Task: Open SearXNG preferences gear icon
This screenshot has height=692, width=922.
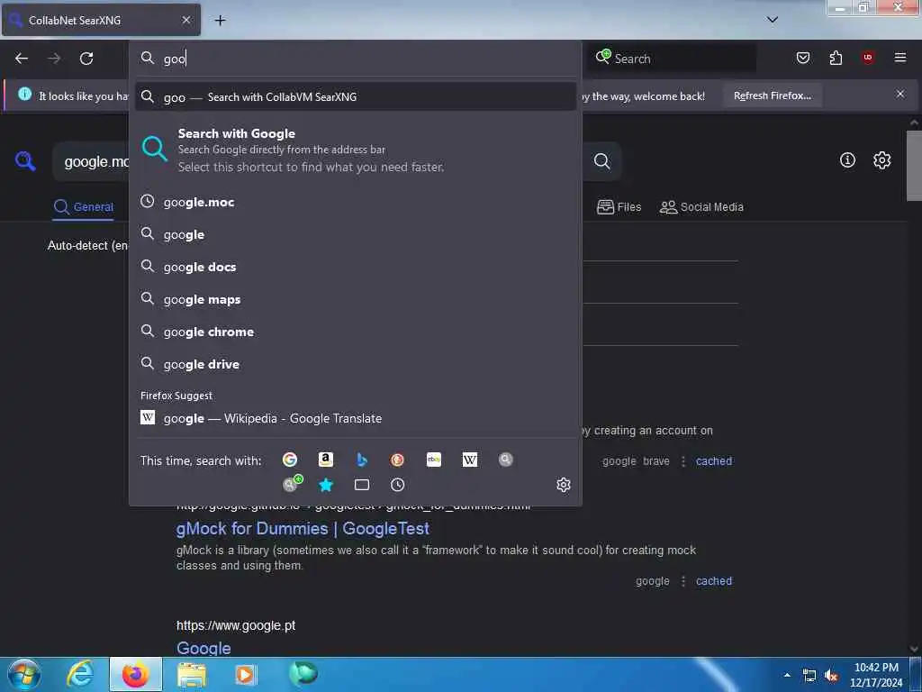Action: tap(882, 160)
